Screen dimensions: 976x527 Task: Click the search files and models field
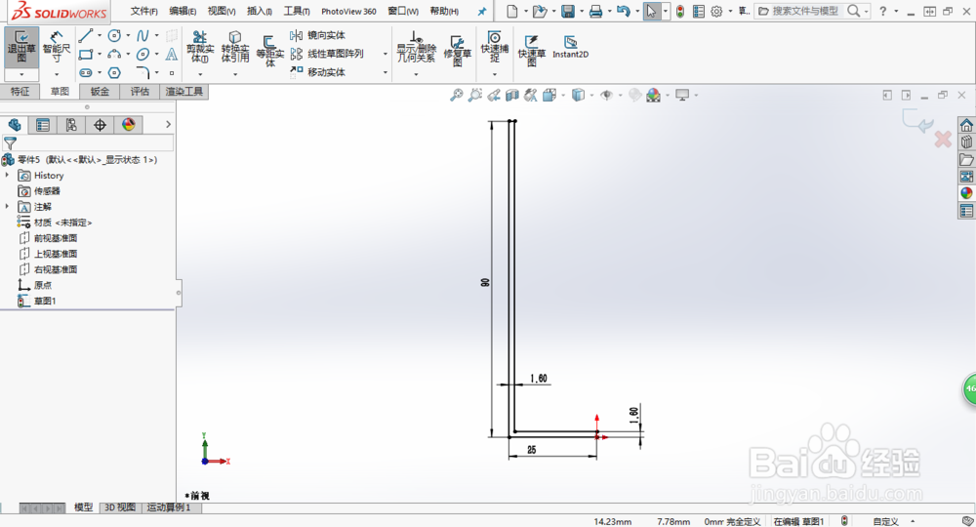click(805, 11)
